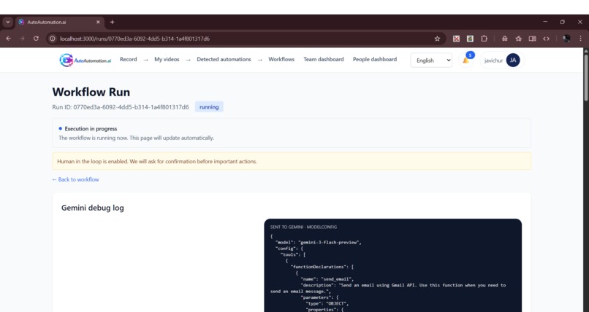
Task: Open Detected automations page
Action: click(x=224, y=59)
